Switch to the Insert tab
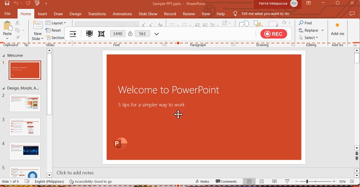Viewport: 360px width, 187px height. [42, 14]
